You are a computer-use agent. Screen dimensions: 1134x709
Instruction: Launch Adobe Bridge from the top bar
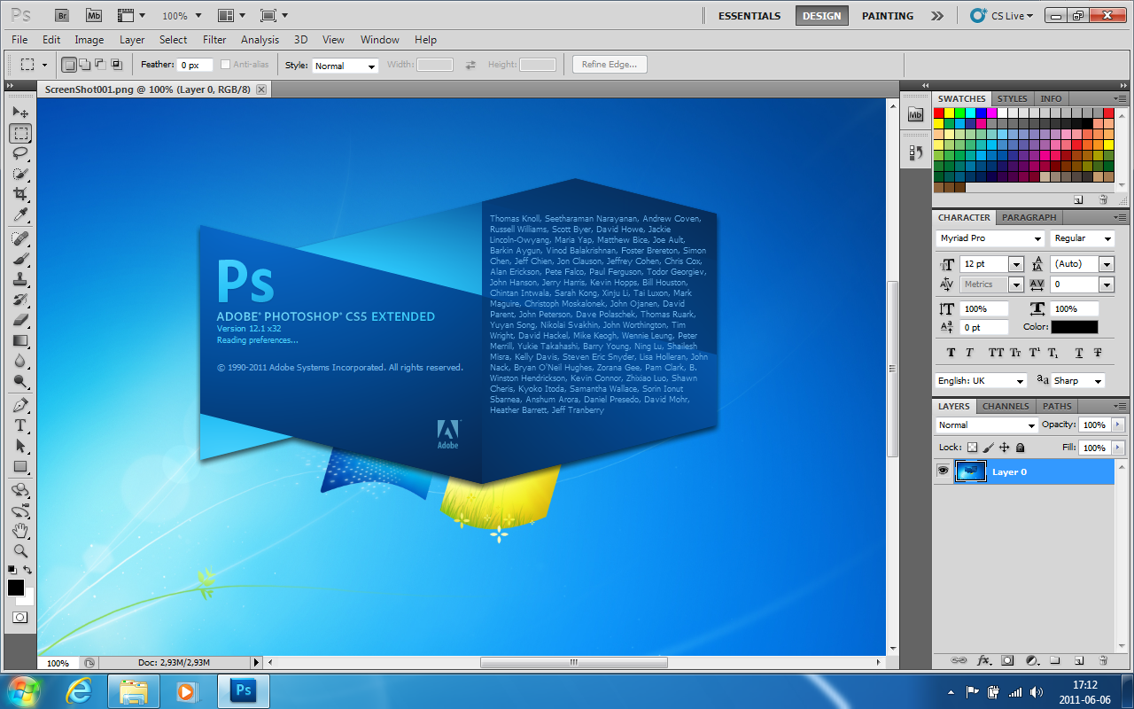tap(61, 15)
